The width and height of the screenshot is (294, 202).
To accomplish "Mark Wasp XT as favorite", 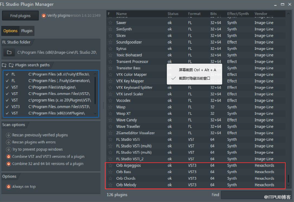I will coord(110,114).
